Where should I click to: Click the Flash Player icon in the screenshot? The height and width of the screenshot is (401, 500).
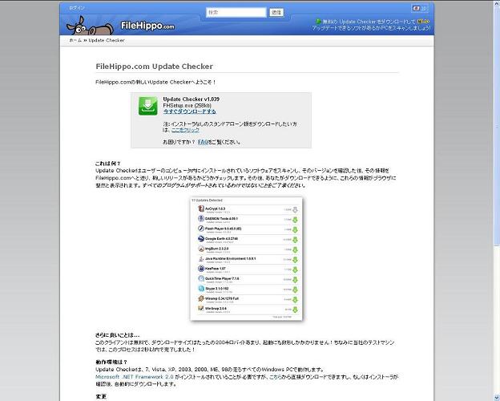tap(201, 229)
